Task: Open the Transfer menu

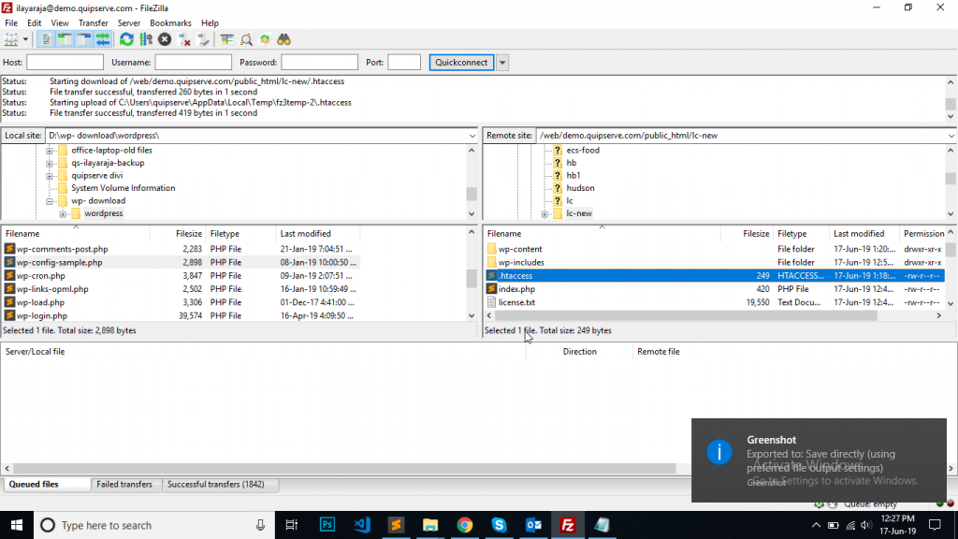Action: tap(93, 23)
